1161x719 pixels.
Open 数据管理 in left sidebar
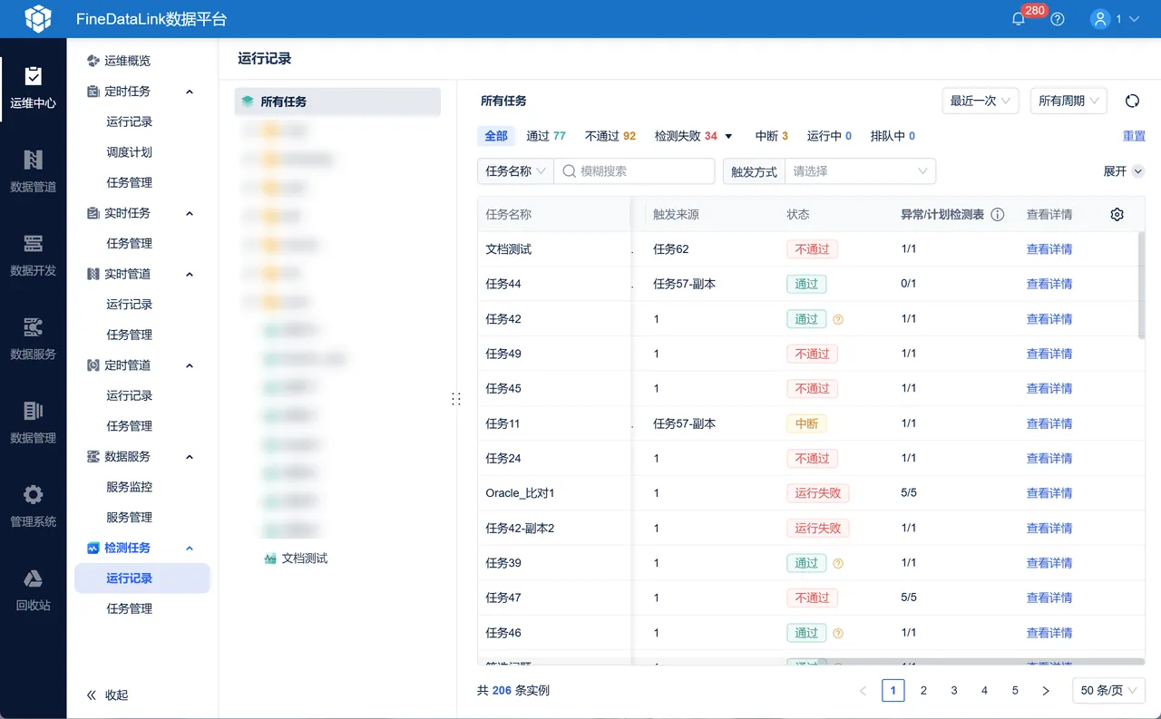[34, 423]
